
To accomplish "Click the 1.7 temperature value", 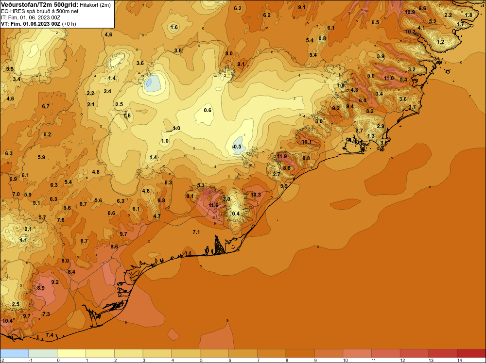I will (x=460, y=24).
